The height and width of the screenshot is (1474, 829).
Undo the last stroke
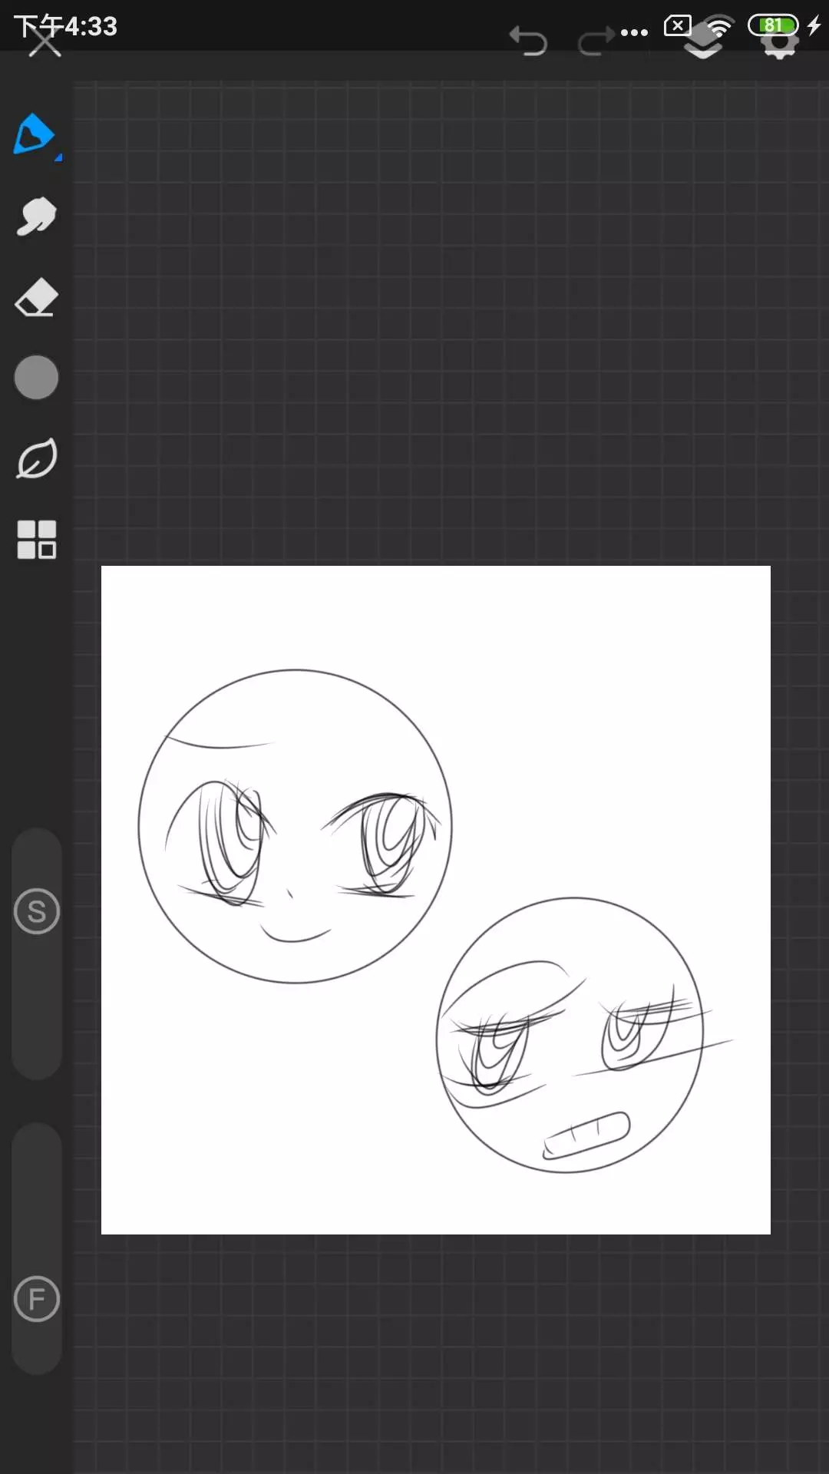coord(528,41)
